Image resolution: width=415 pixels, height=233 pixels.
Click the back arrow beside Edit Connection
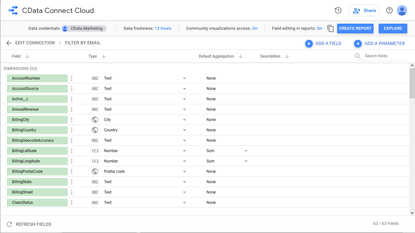[x=9, y=43]
